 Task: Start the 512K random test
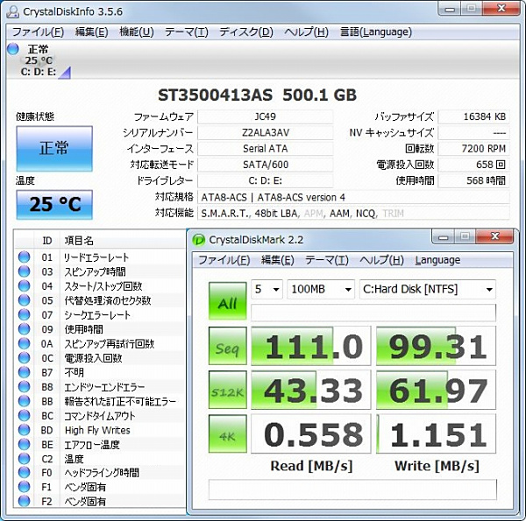[x=227, y=390]
